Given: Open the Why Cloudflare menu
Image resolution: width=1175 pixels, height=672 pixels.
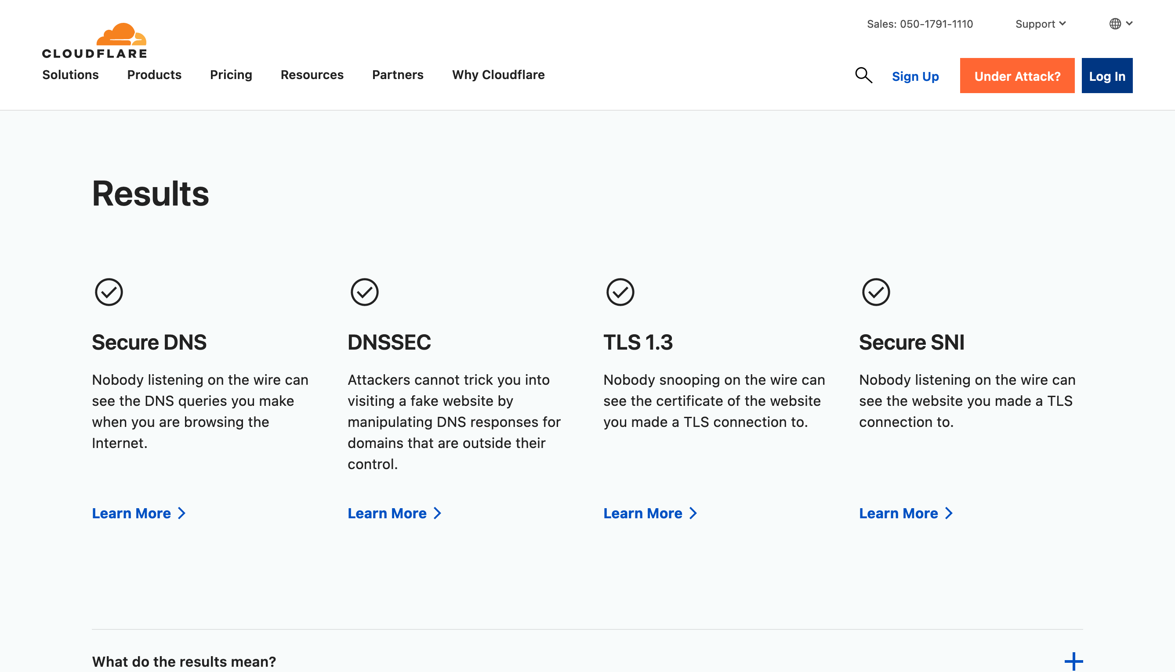Looking at the screenshot, I should [498, 75].
